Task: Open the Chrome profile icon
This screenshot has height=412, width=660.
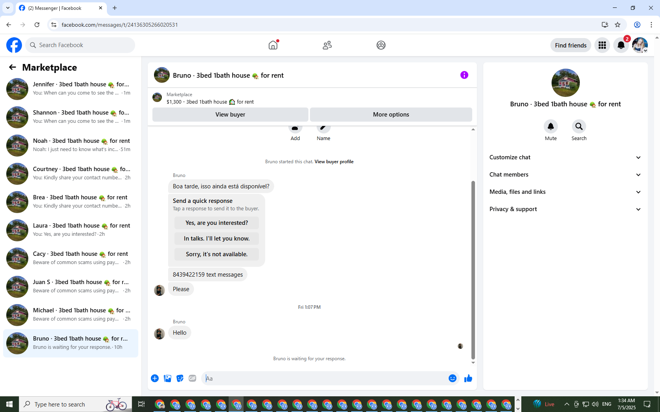Action: click(x=637, y=25)
